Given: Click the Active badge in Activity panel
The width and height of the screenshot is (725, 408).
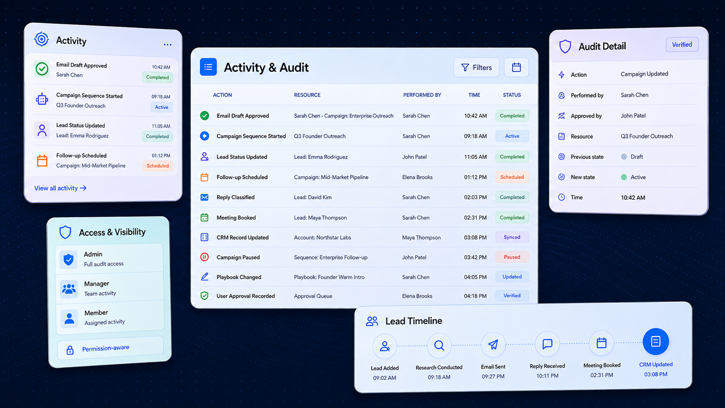Looking at the screenshot, I should coord(162,107).
